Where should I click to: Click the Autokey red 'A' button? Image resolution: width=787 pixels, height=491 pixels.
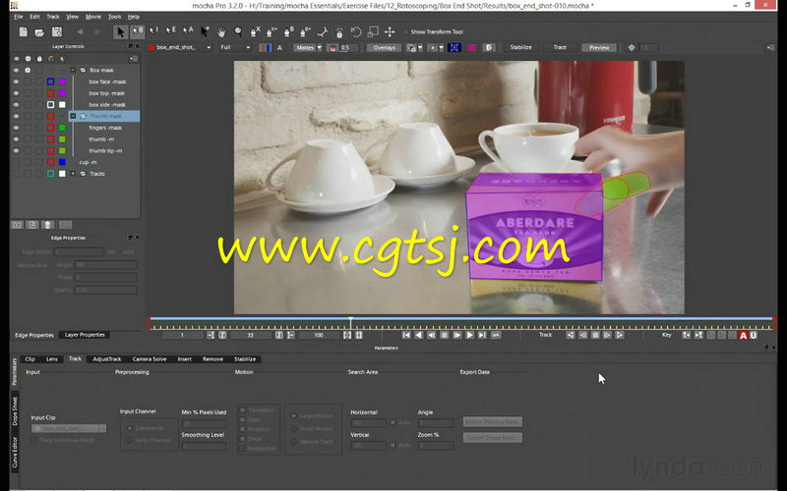click(744, 335)
